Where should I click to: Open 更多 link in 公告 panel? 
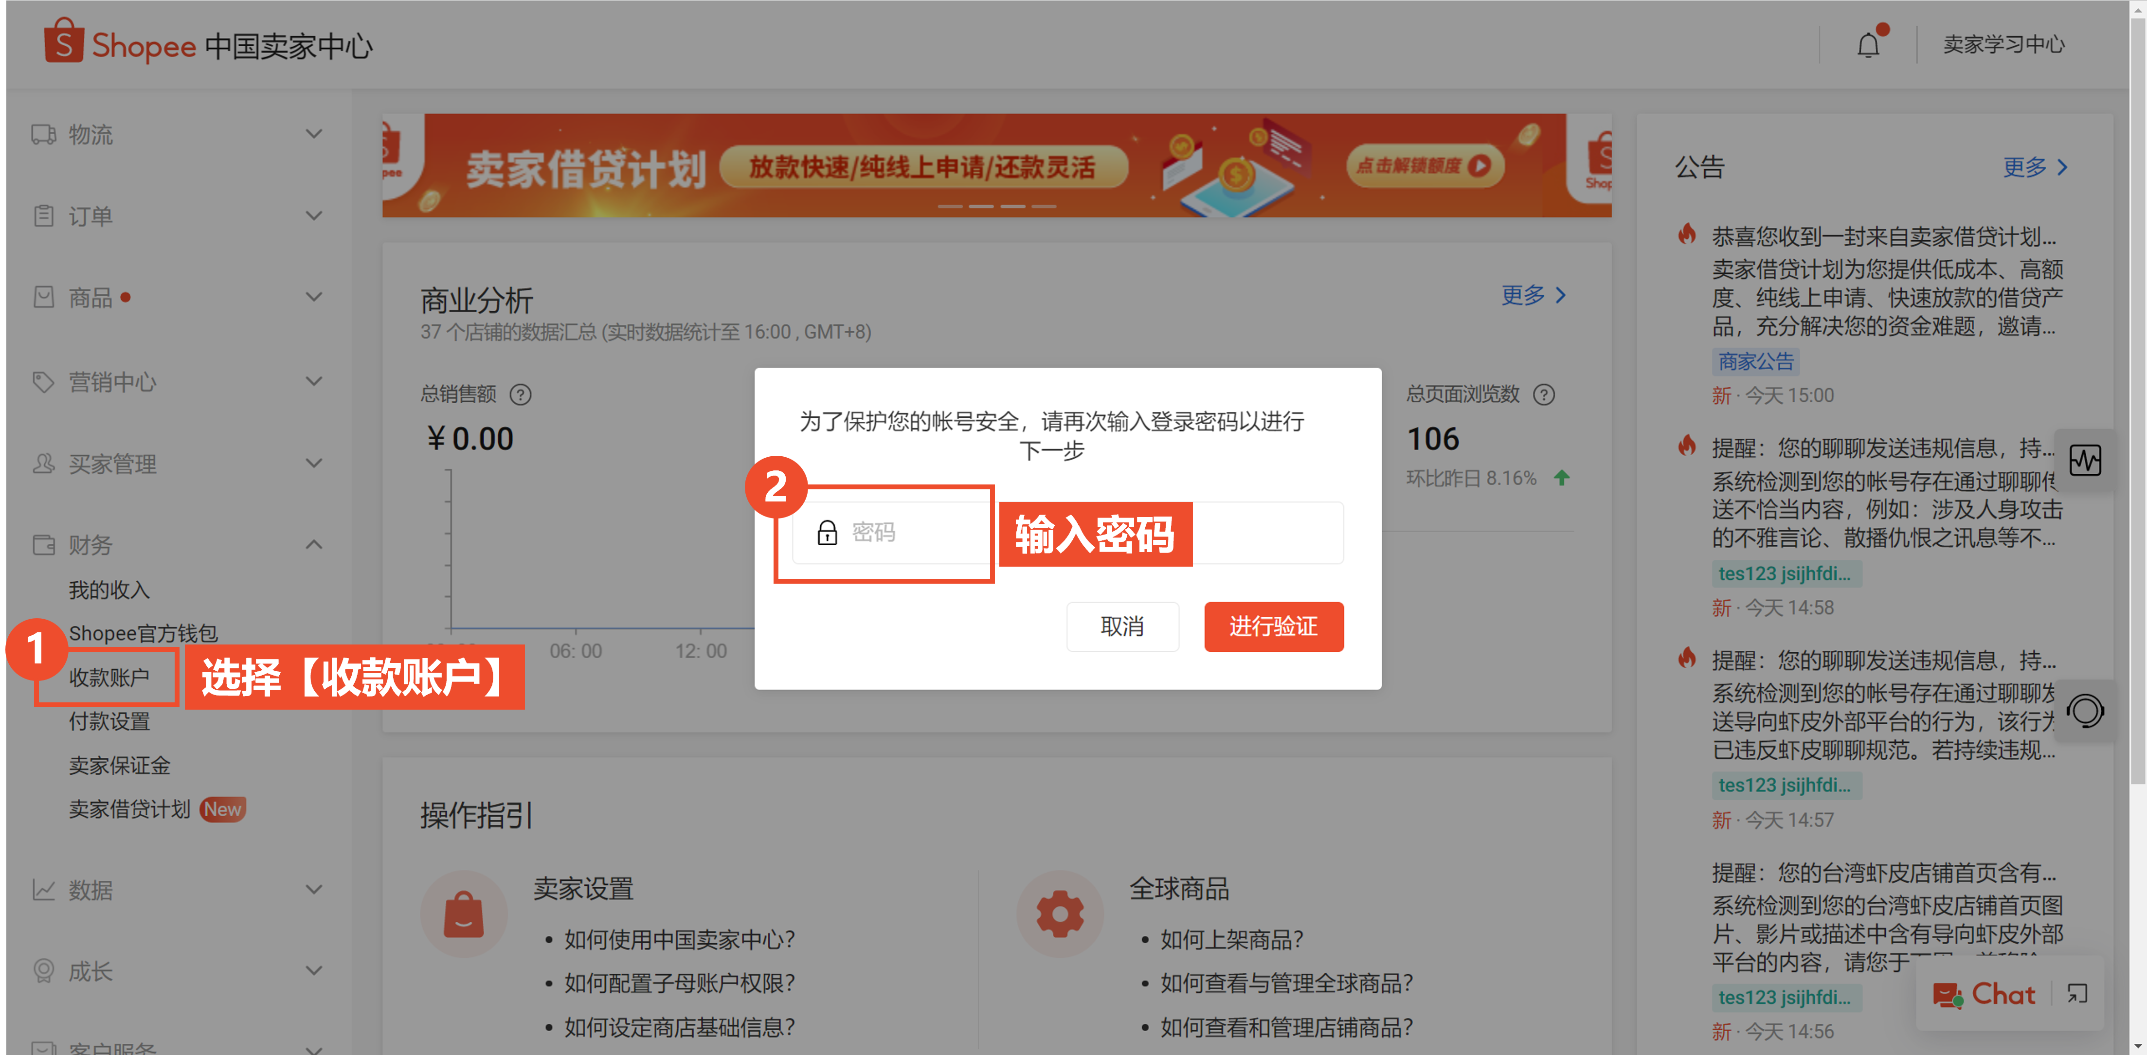coord(2035,167)
